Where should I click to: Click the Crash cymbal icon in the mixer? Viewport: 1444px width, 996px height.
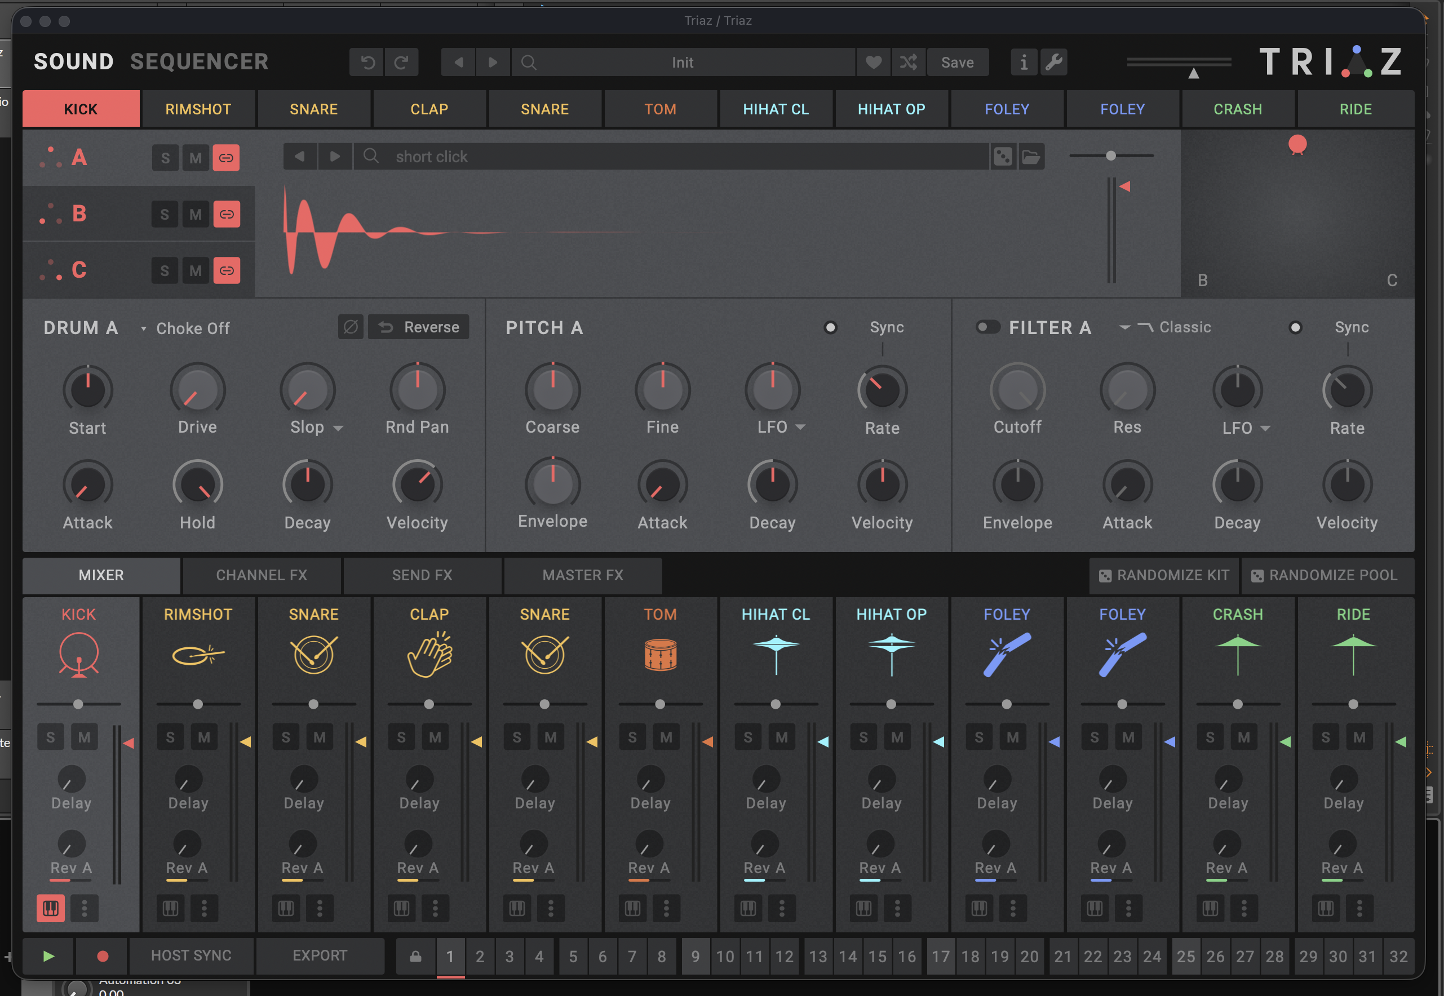pyautogui.click(x=1238, y=655)
